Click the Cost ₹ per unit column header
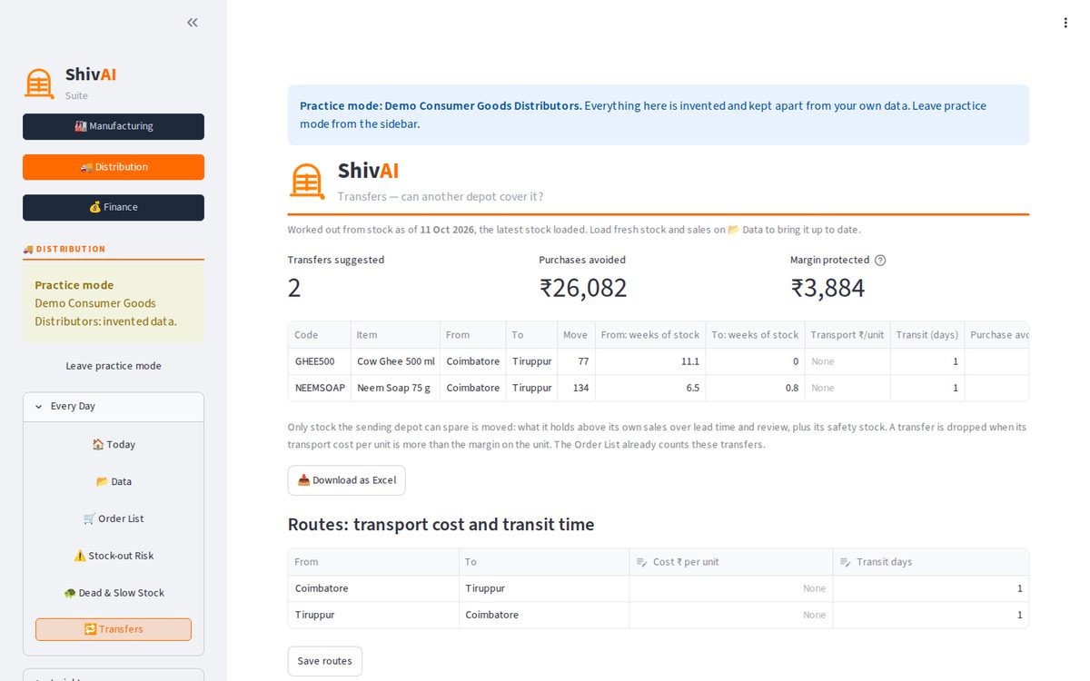 point(731,562)
